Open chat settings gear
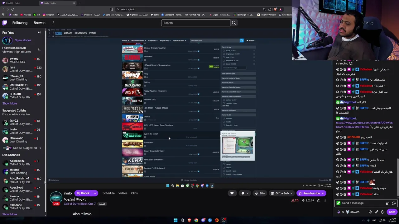 [382, 212]
